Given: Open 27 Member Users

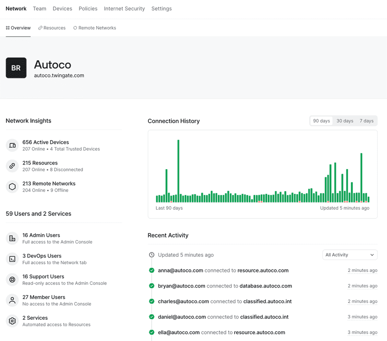Looking at the screenshot, I should tap(44, 297).
